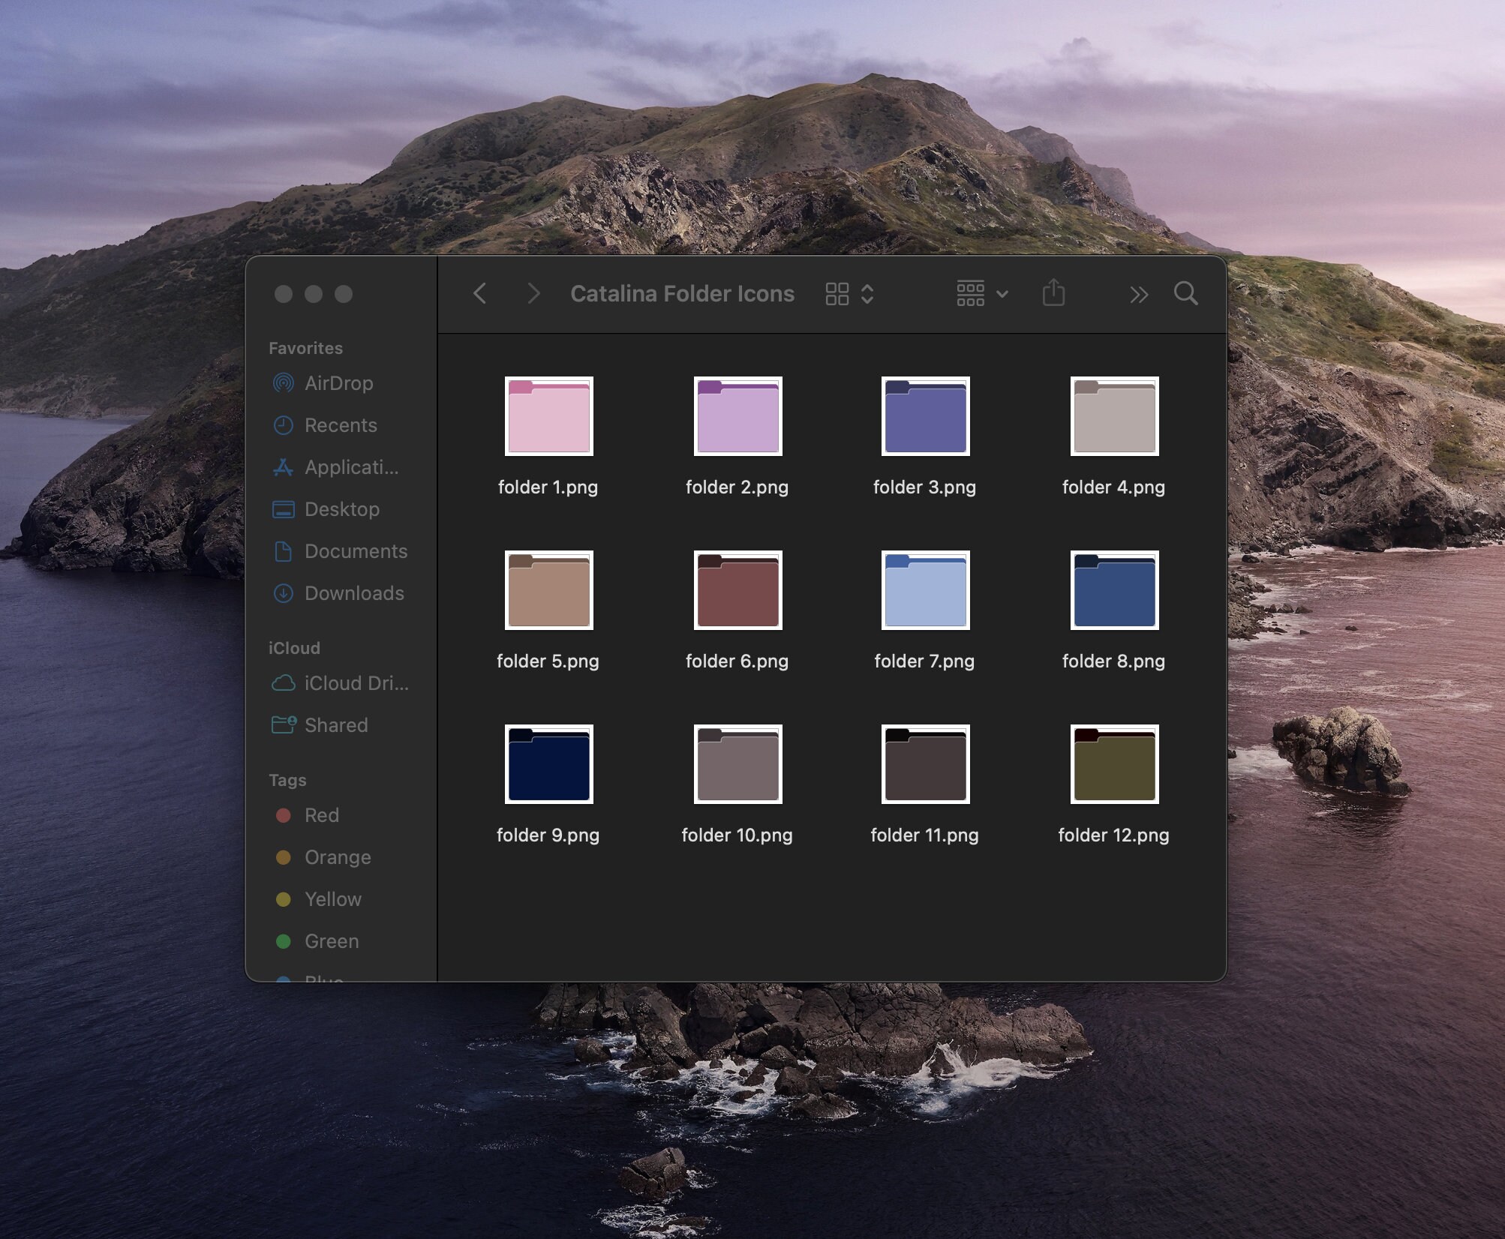Image resolution: width=1505 pixels, height=1239 pixels.
Task: Click the Favorites section header
Action: point(305,347)
